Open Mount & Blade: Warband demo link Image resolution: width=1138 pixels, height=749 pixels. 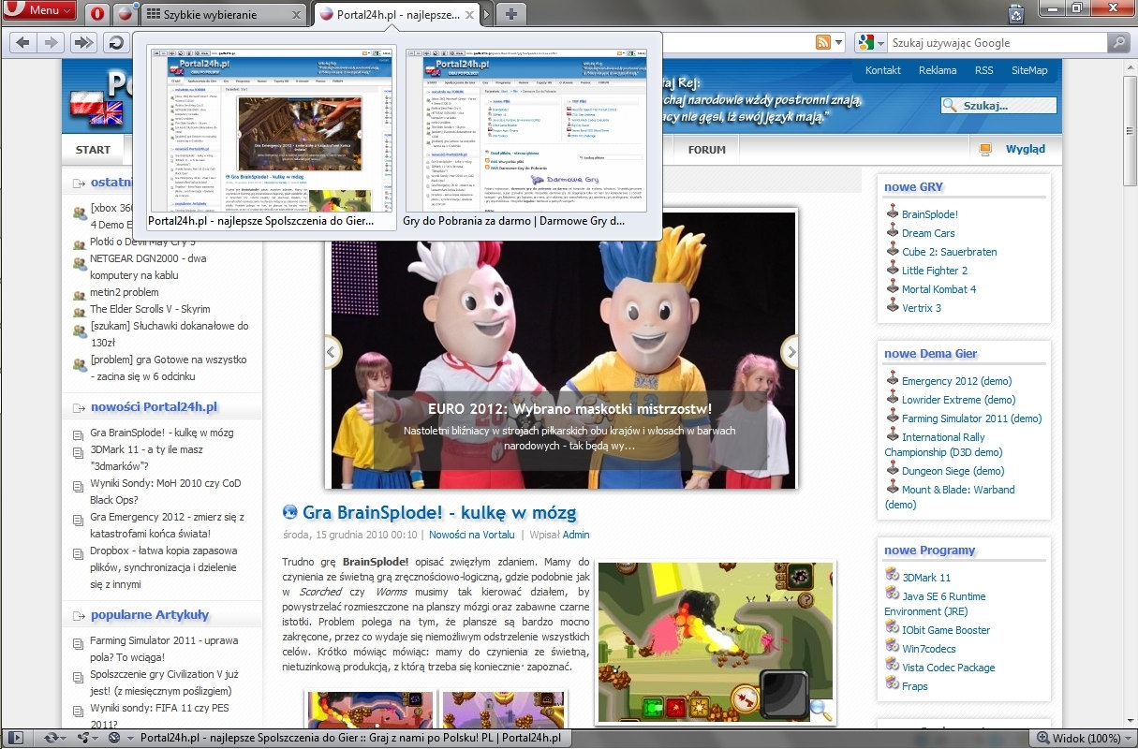point(950,496)
